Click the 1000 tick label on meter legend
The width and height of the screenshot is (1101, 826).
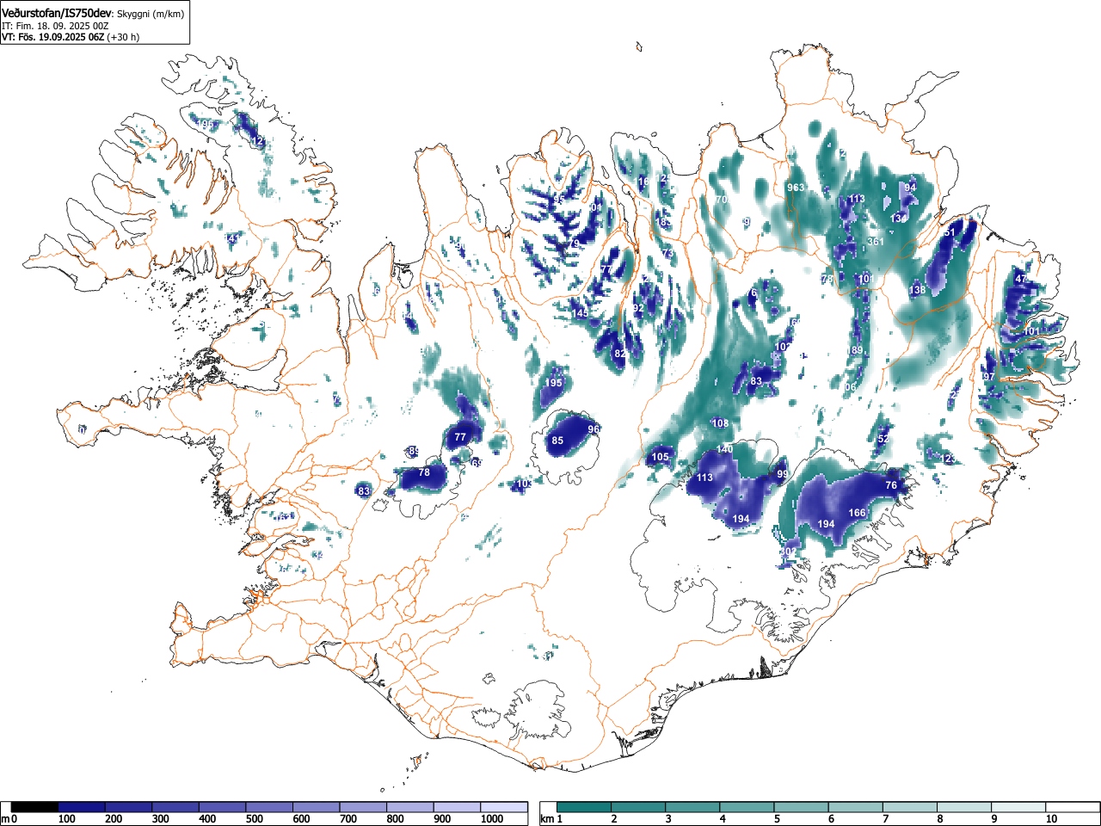click(492, 819)
